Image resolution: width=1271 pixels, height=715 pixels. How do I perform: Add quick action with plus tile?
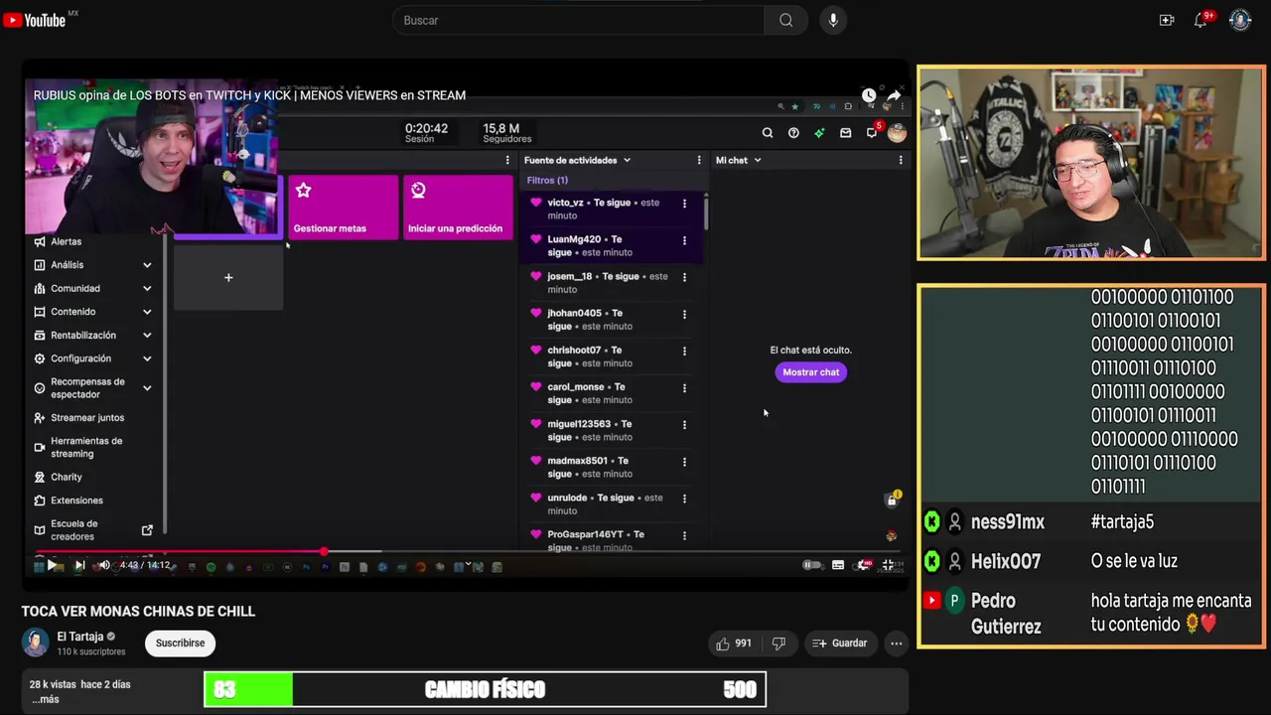click(x=228, y=278)
